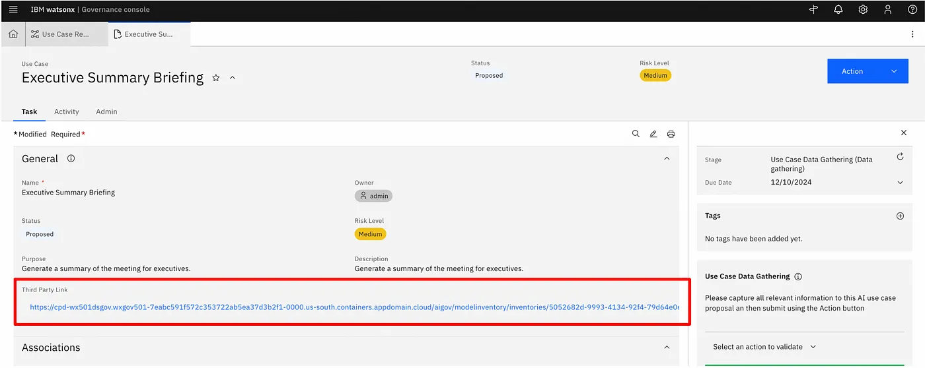The width and height of the screenshot is (925, 368).
Task: Click the edit pencil icon
Action: pyautogui.click(x=653, y=134)
